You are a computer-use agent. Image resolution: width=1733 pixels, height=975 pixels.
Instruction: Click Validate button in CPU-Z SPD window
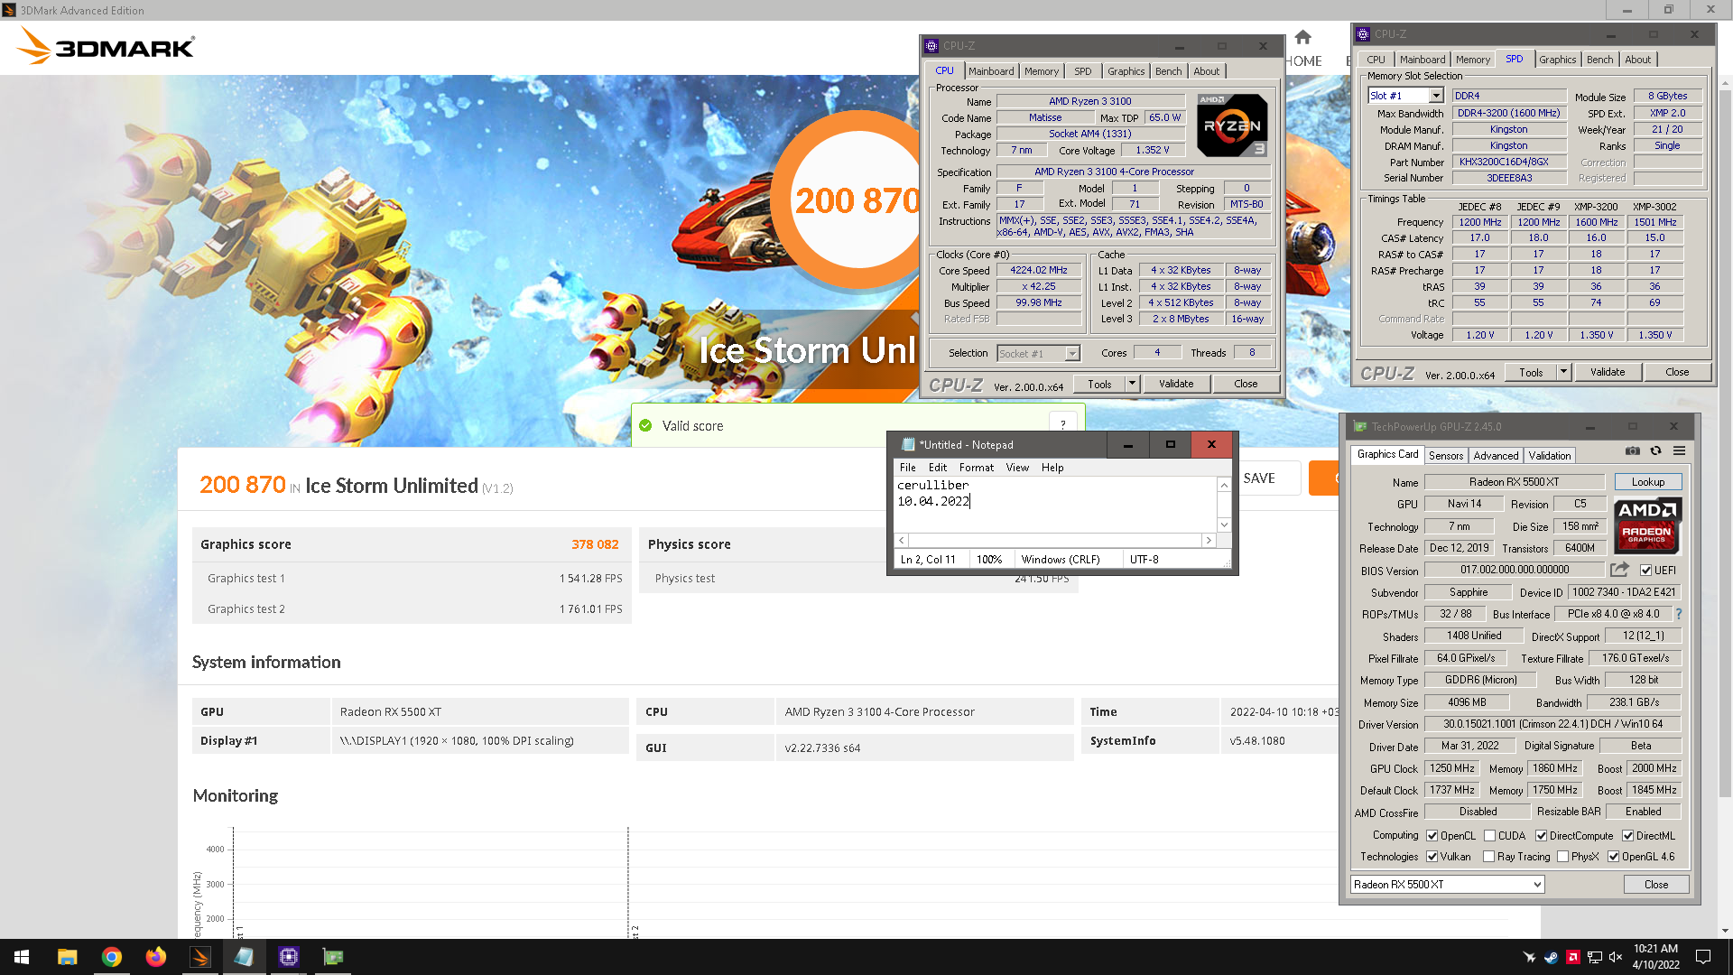tap(1607, 372)
